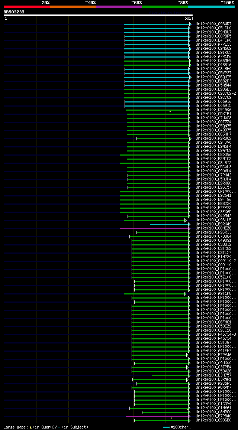
Task: Select the UniRef100_Q9S7U9-2 label
Action: (216, 94)
